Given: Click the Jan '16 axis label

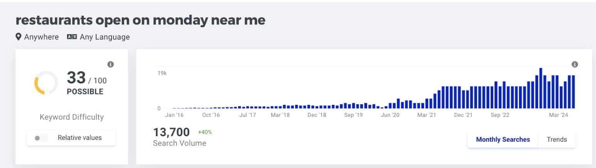Looking at the screenshot, I should point(175,115).
